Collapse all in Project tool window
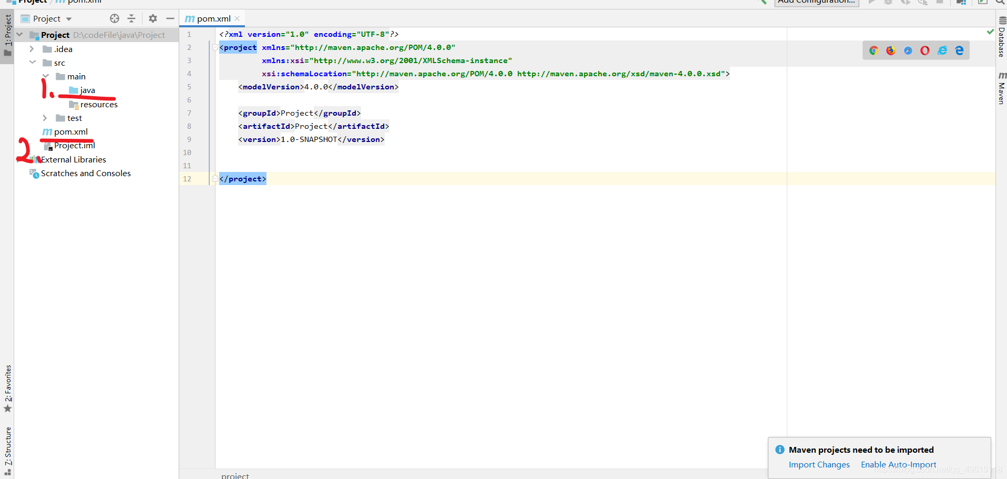The height and width of the screenshot is (479, 1007). (x=131, y=18)
